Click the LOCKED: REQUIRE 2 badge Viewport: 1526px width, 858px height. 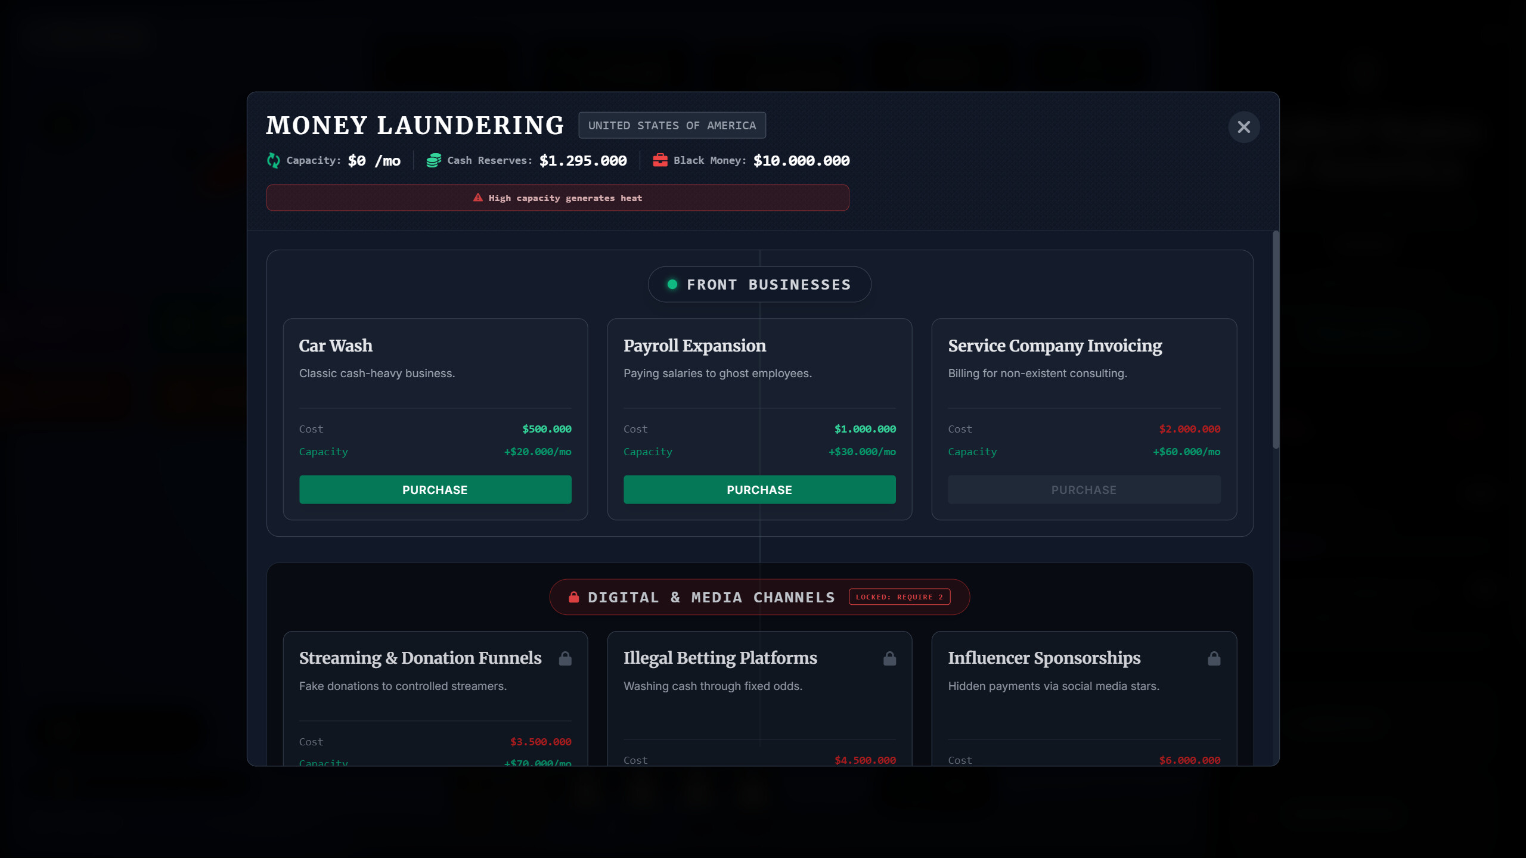pos(899,596)
